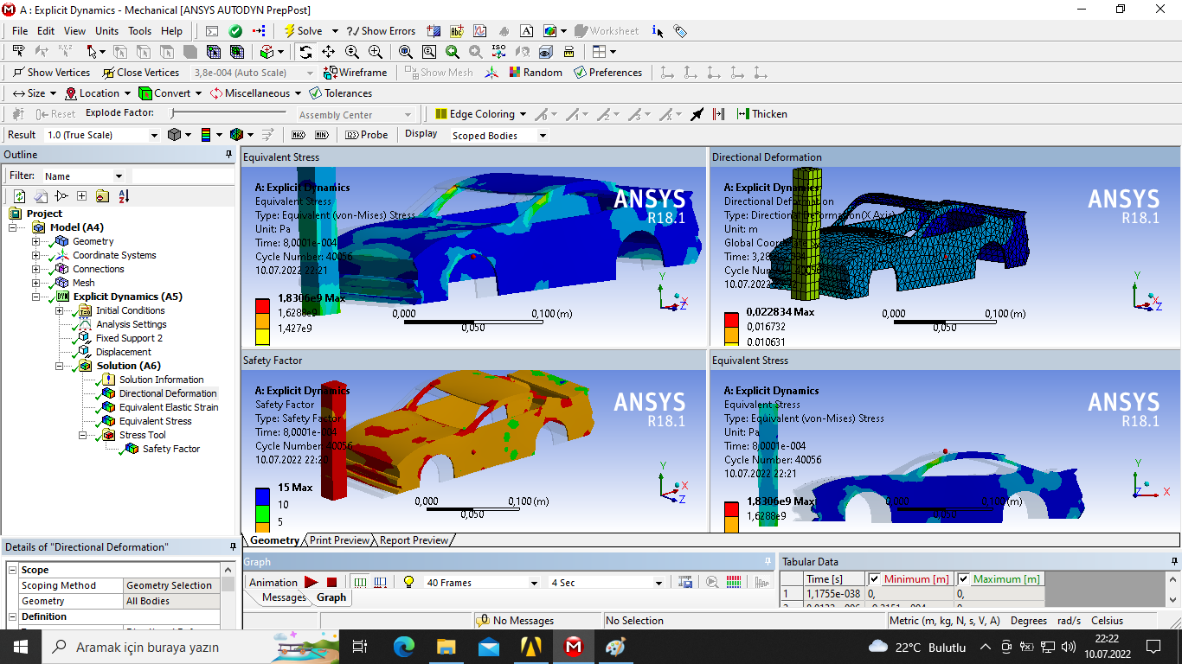1182x664 pixels.
Task: Open the Units menu
Action: (x=106, y=30)
